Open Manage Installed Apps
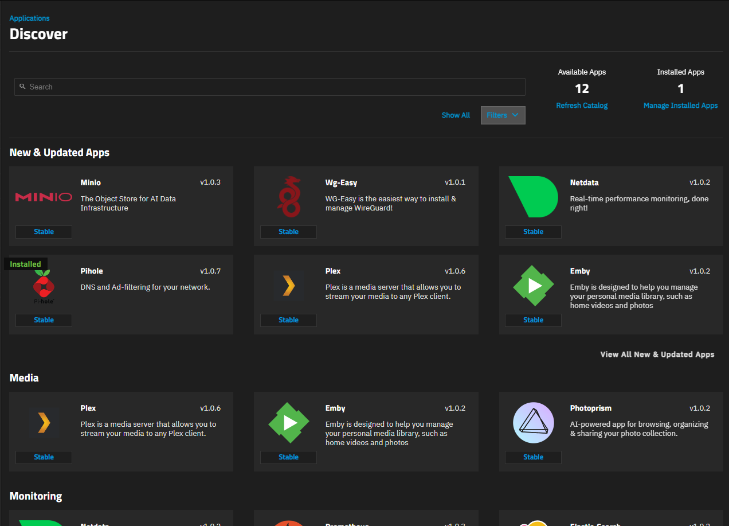The height and width of the screenshot is (526, 729). [680, 106]
